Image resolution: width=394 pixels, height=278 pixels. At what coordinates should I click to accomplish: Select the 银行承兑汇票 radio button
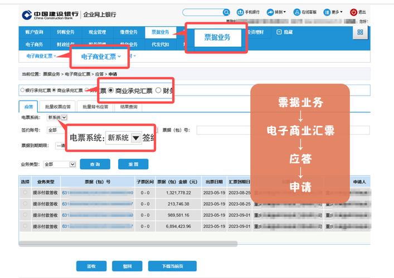(22, 90)
